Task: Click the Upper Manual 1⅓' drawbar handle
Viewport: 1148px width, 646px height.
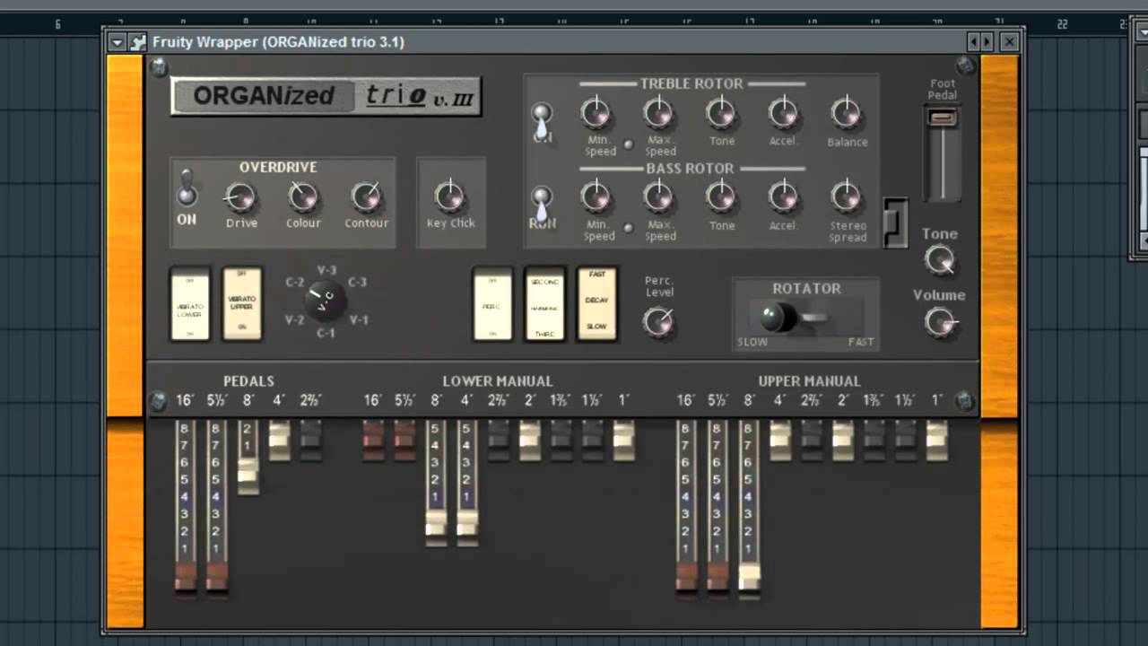Action: [x=906, y=441]
